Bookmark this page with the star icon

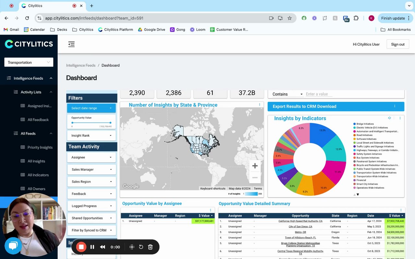tap(290, 18)
